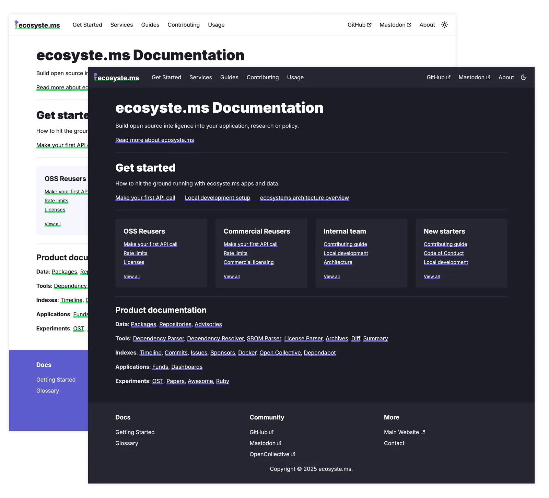This screenshot has height=498, width=549.
Task: Open GitHub link in light navbar
Action: click(x=359, y=25)
